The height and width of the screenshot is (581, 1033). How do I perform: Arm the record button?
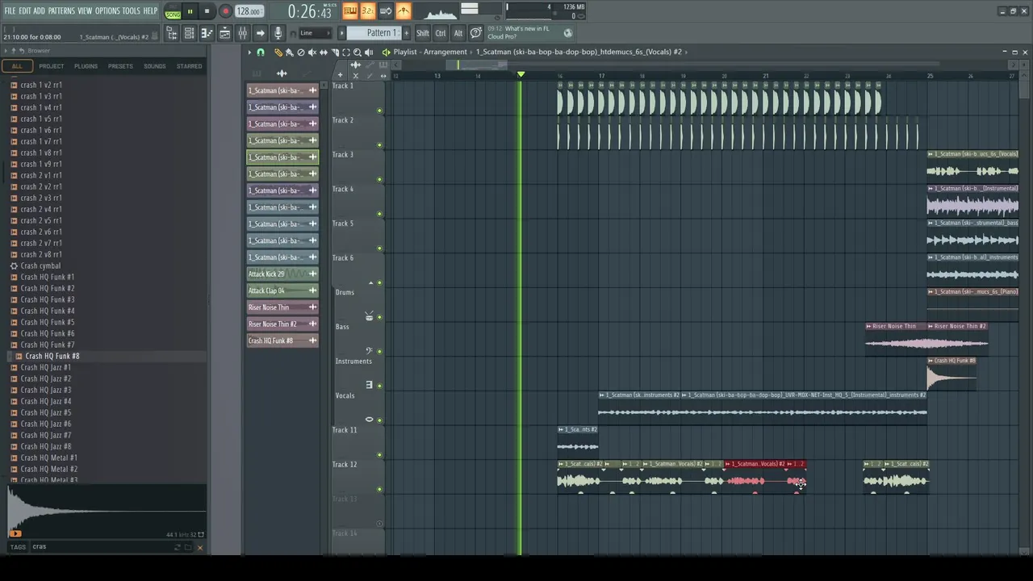225,12
